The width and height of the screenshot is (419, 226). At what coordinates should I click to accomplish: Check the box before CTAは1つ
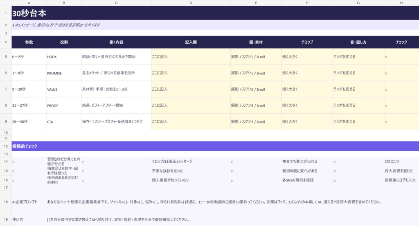[334, 162]
